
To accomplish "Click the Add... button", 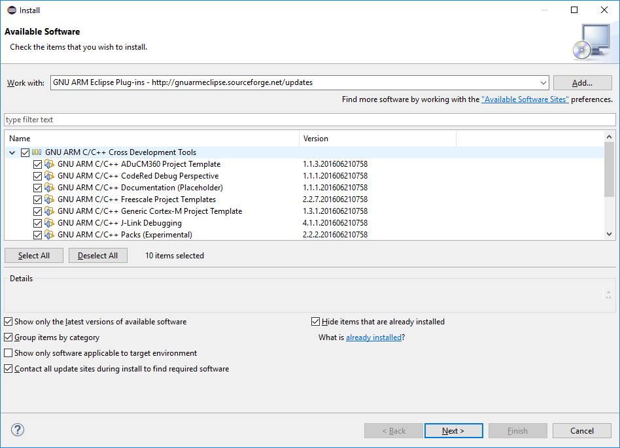I will 583,83.
